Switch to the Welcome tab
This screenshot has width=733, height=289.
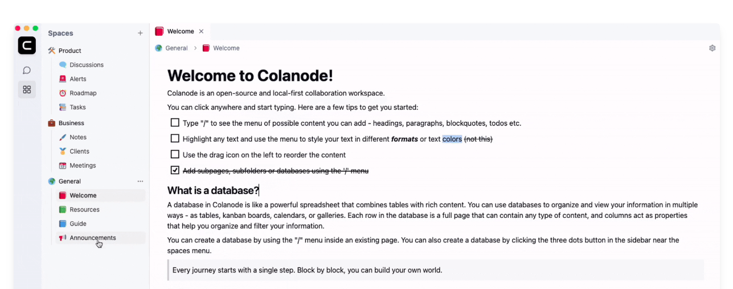pos(180,31)
